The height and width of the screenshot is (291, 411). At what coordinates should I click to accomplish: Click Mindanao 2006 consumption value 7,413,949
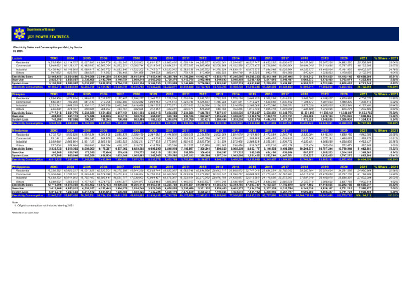104,159
